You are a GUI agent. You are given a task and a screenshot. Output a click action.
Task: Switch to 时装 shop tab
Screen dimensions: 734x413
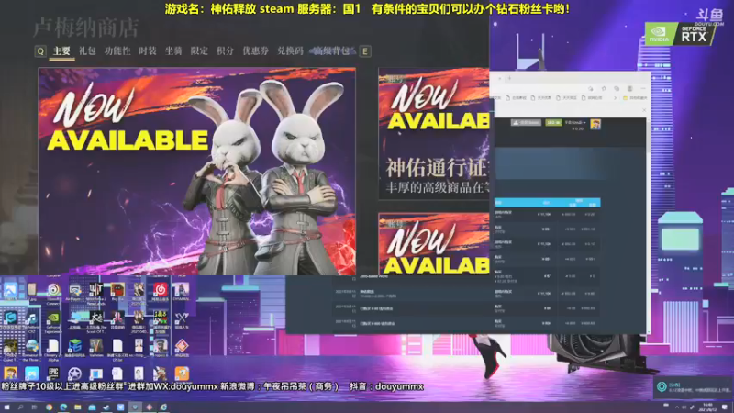click(148, 51)
